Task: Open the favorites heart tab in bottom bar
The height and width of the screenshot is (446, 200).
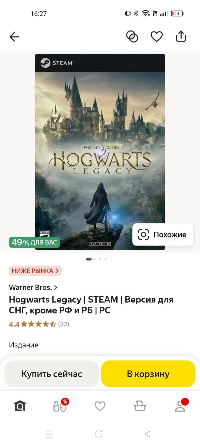Action: pyautogui.click(x=100, y=406)
